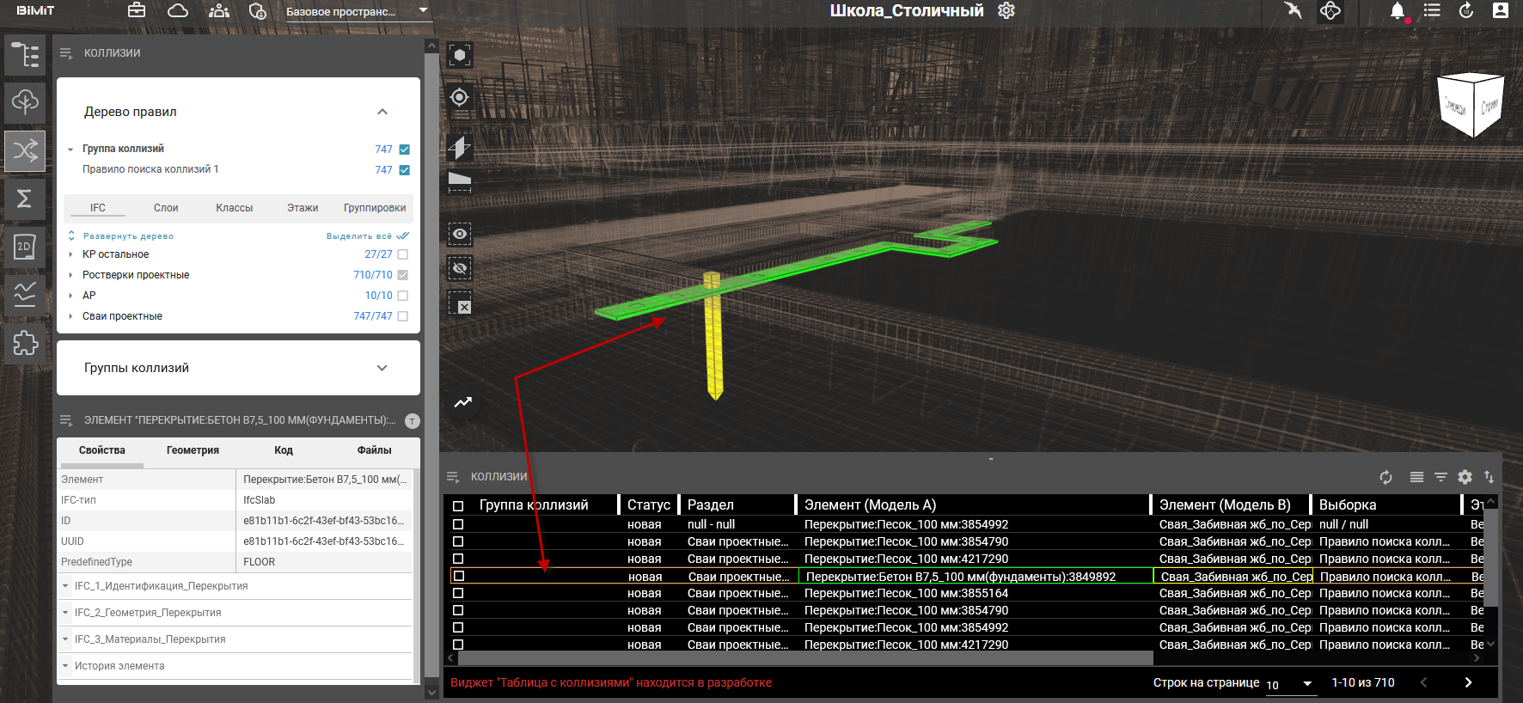Expand the Группы коллизий panel
The height and width of the screenshot is (703, 1523).
pos(382,368)
